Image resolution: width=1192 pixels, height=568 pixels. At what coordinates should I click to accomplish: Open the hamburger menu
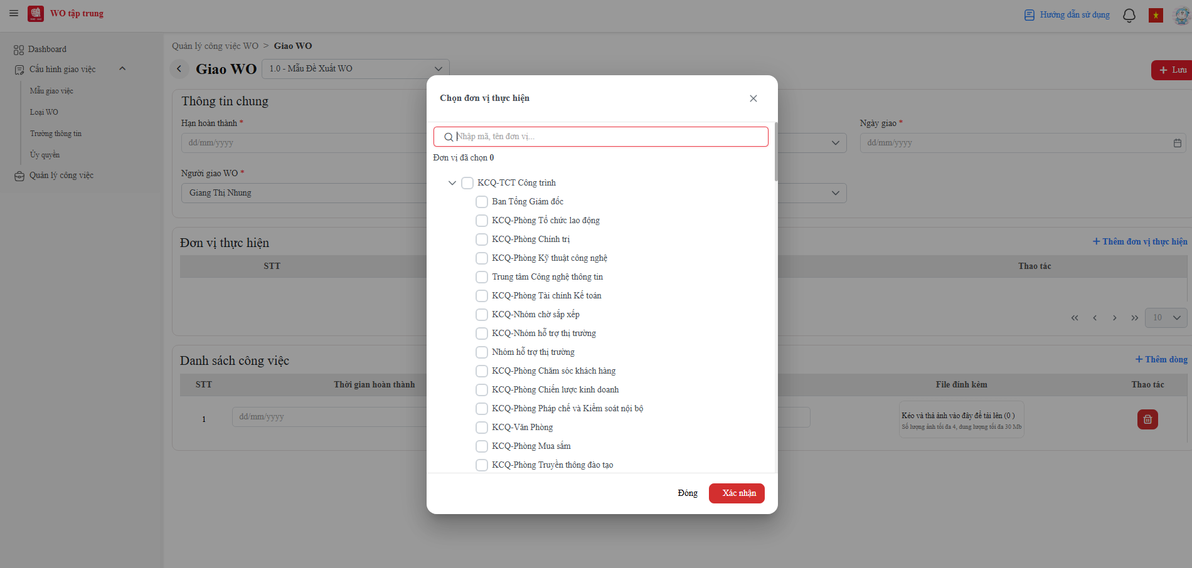(x=14, y=13)
